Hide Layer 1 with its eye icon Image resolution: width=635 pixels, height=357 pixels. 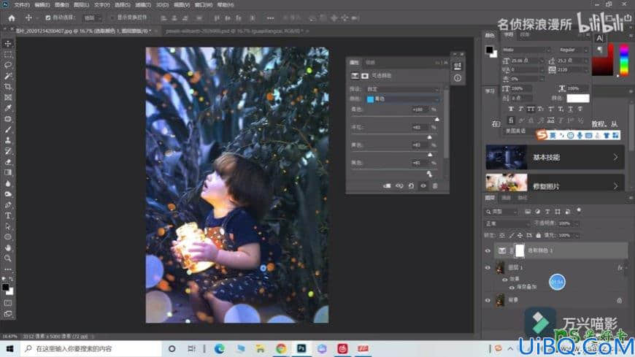[x=488, y=268]
